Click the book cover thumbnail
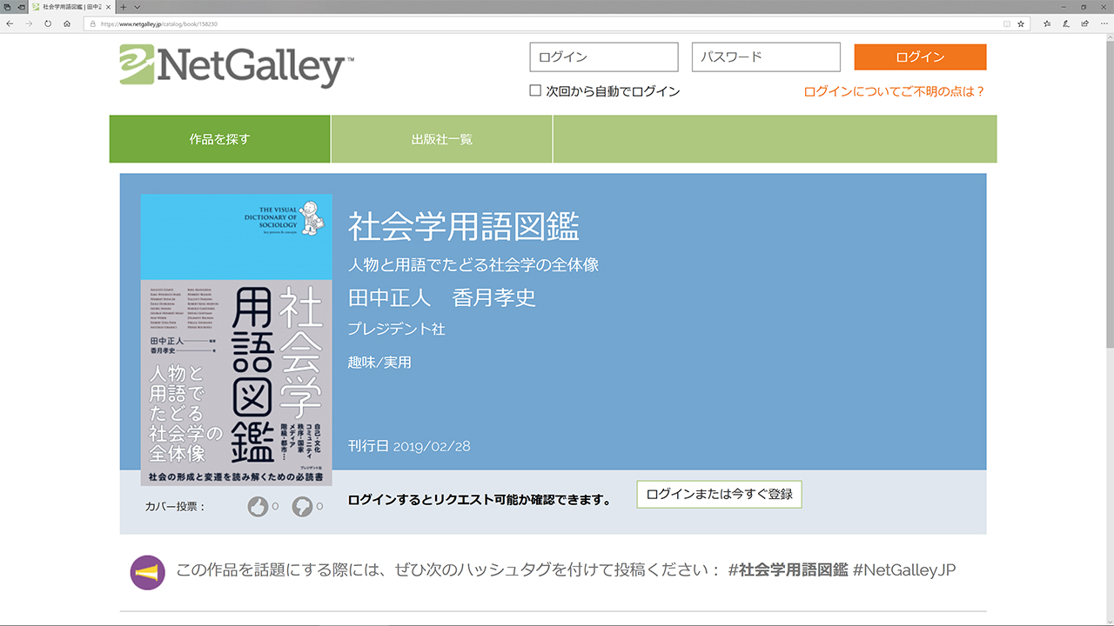Image resolution: width=1114 pixels, height=626 pixels. click(237, 339)
